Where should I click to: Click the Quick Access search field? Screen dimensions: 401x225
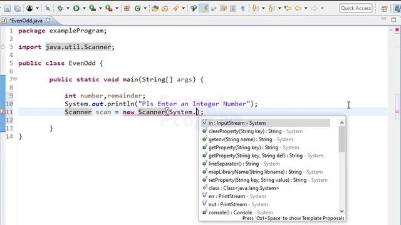point(356,8)
